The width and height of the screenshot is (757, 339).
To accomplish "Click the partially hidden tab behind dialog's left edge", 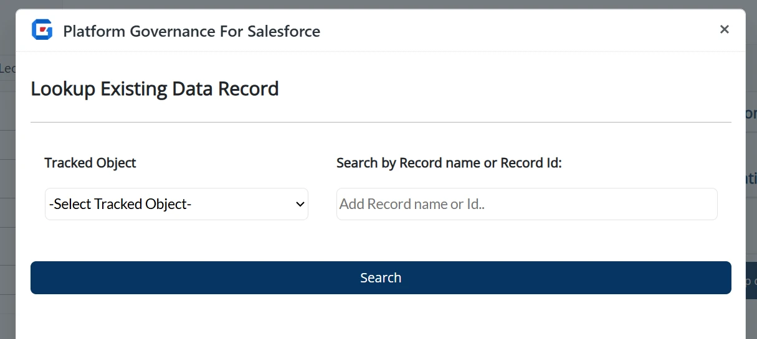I will click(x=7, y=68).
